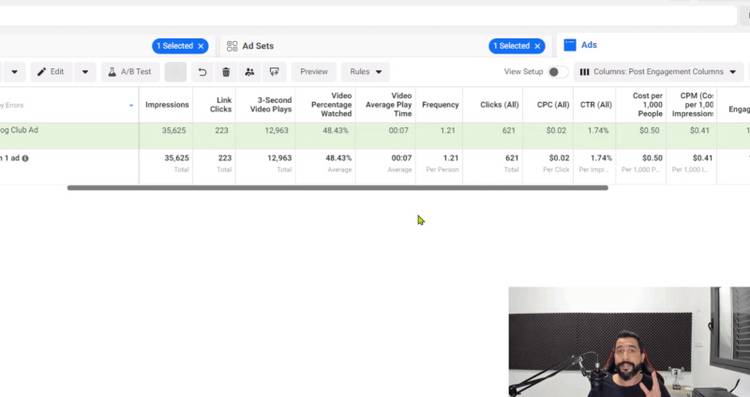Open Columns: Post Engagement Columns dropdown

point(659,72)
